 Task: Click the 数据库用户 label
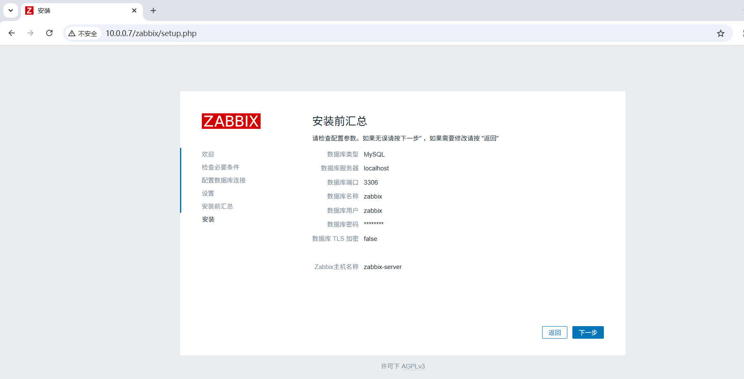coord(343,211)
